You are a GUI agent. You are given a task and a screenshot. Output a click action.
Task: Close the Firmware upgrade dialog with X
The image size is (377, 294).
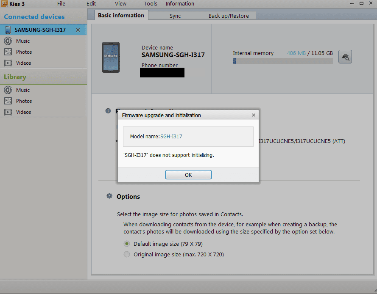pos(254,115)
